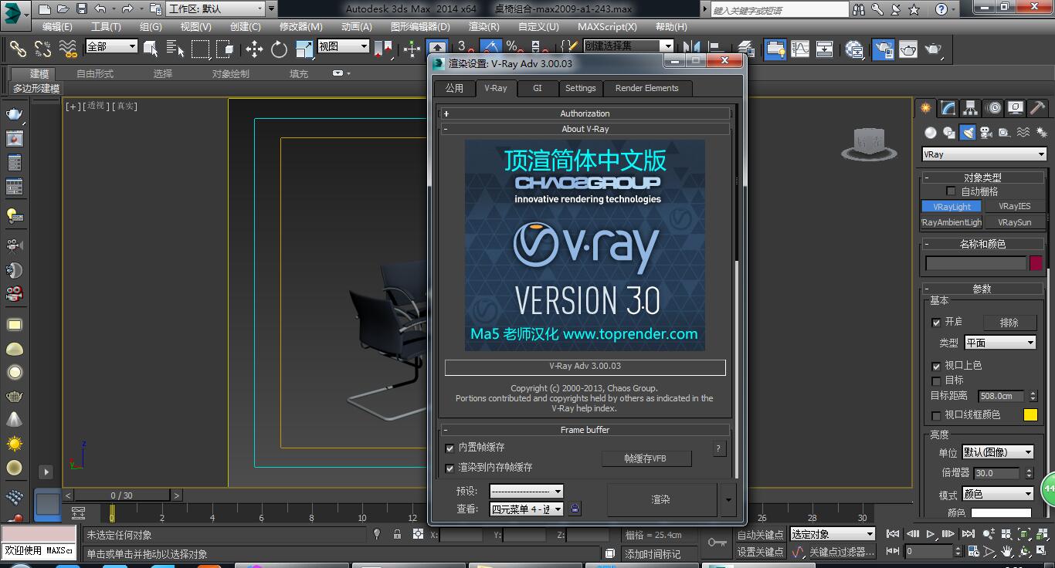Select the Link tool in main toolbar
The image size is (1055, 568).
pos(18,49)
